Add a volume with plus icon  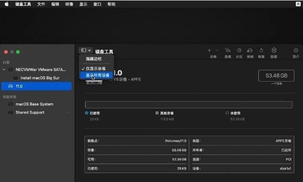(209, 51)
